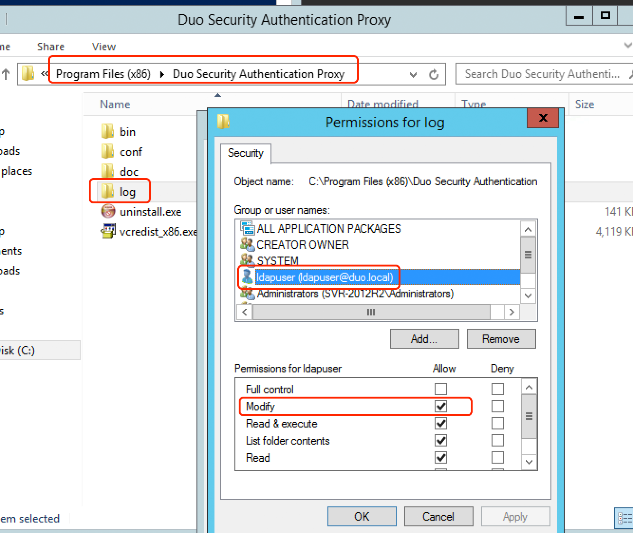The width and height of the screenshot is (633, 533).
Task: Click Cancel in Permissions dialog
Action: pyautogui.click(x=438, y=516)
